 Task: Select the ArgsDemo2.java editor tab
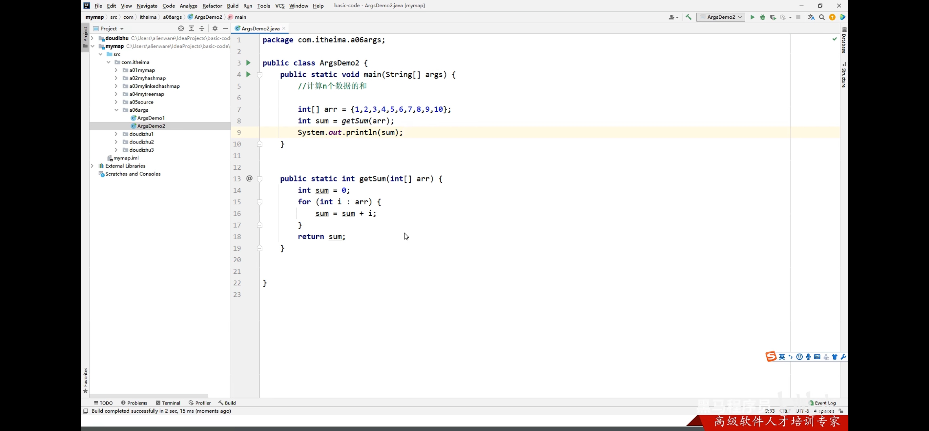(x=260, y=28)
